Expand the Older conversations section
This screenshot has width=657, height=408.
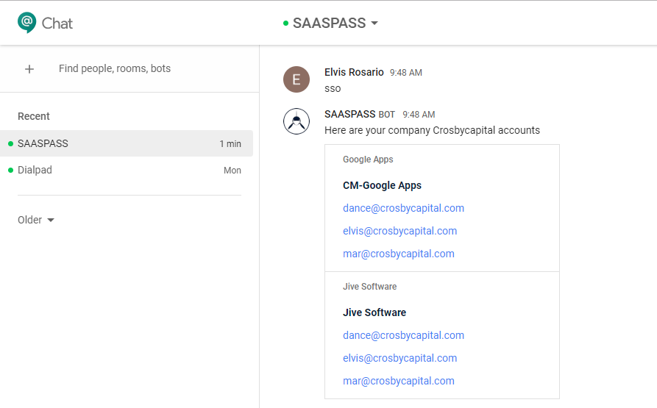pos(36,220)
